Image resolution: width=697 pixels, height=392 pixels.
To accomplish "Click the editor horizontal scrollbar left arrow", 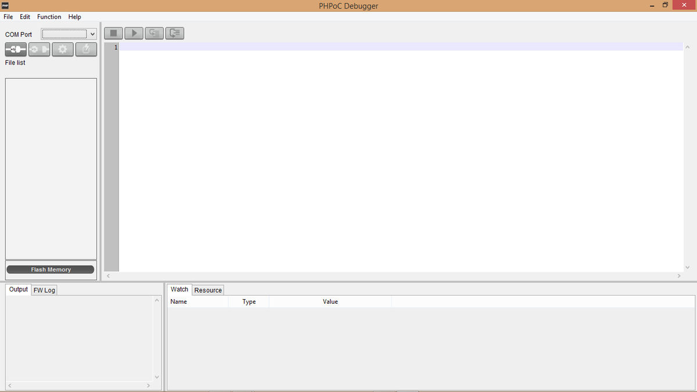I will pos(109,275).
